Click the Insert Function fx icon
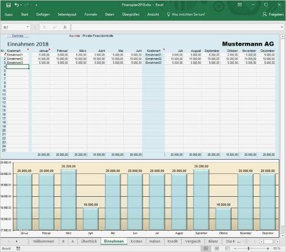Viewport: 286px width, 252px height. (64, 27)
